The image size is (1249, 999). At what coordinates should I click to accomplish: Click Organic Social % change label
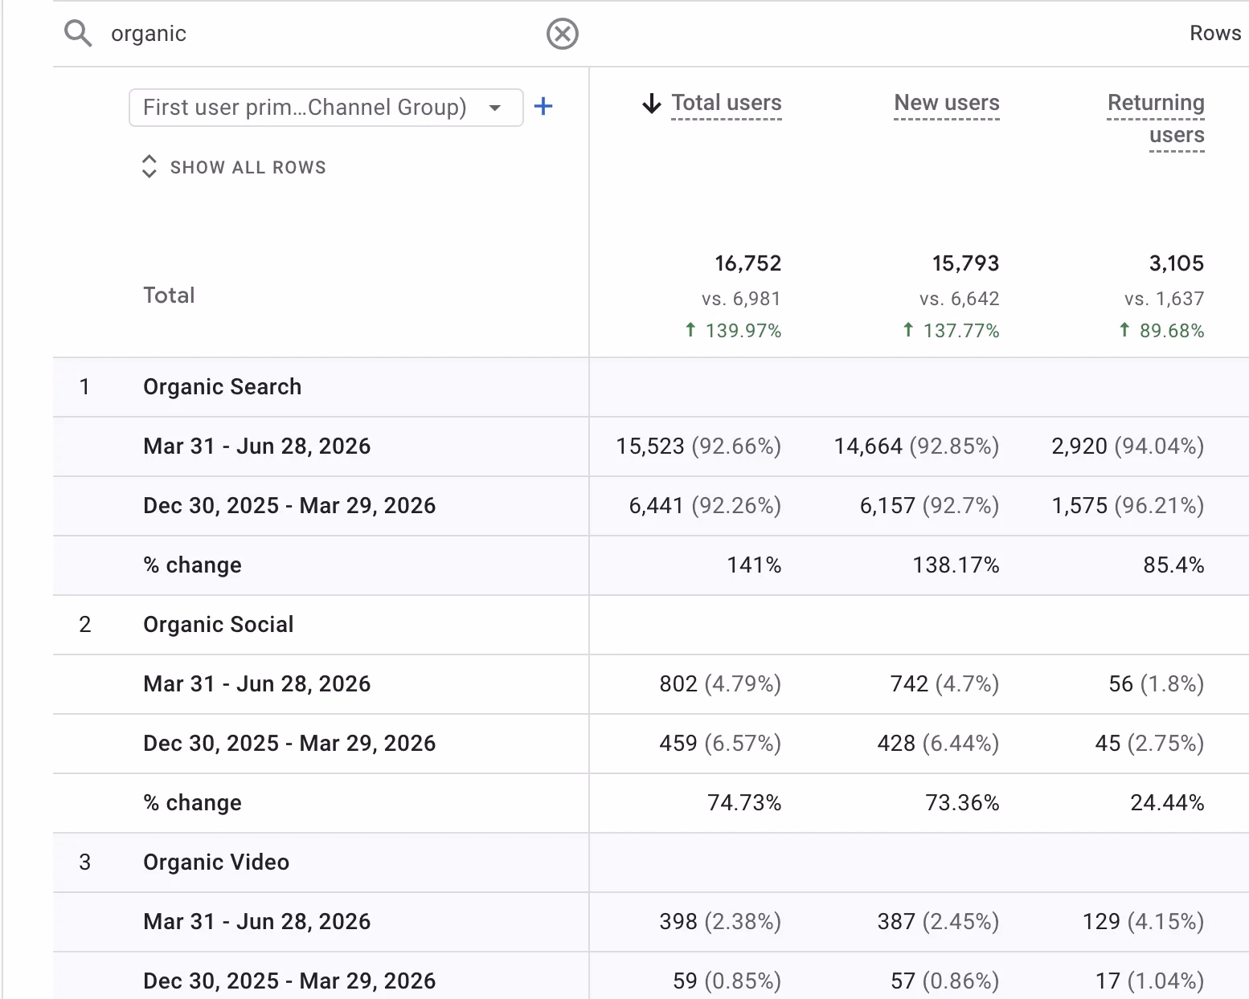192,803
